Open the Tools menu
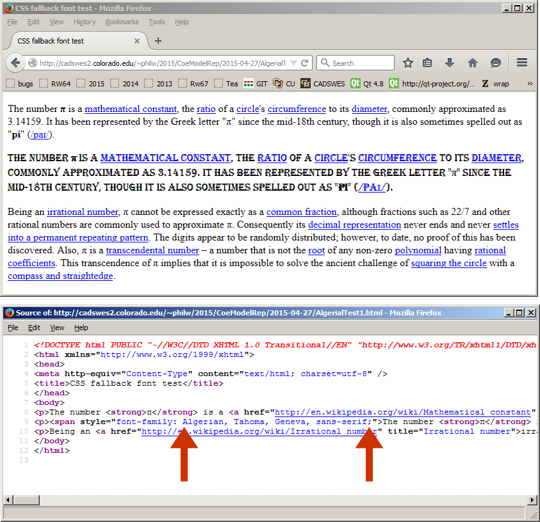540x522 pixels. [157, 22]
